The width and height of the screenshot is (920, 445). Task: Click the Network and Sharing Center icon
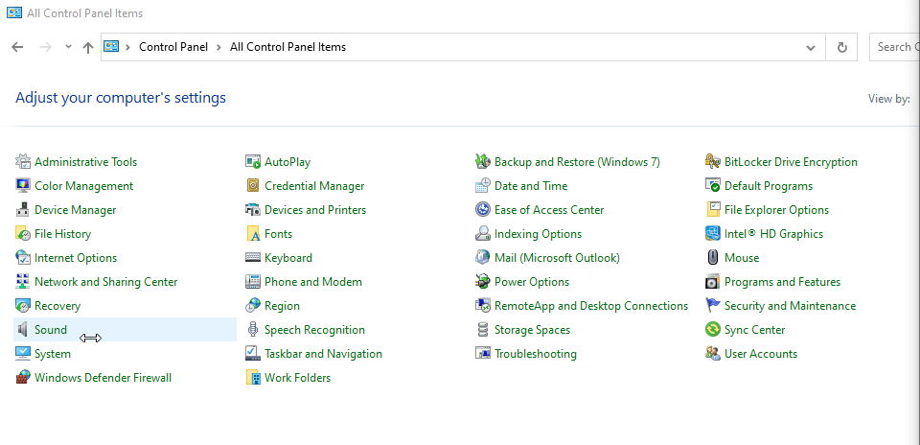tap(22, 282)
